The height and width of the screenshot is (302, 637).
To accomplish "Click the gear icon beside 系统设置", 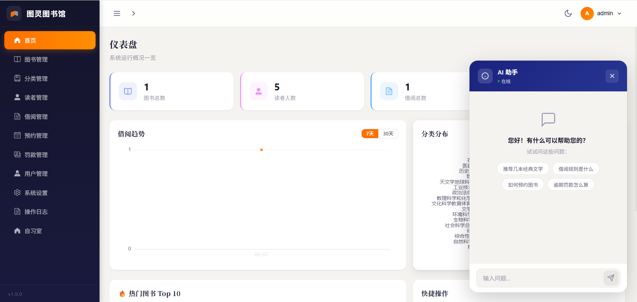I will click(17, 192).
